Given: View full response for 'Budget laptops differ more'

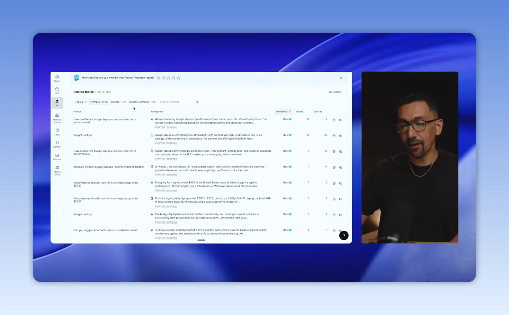Looking at the screenshot, I should pyautogui.click(x=166, y=159).
